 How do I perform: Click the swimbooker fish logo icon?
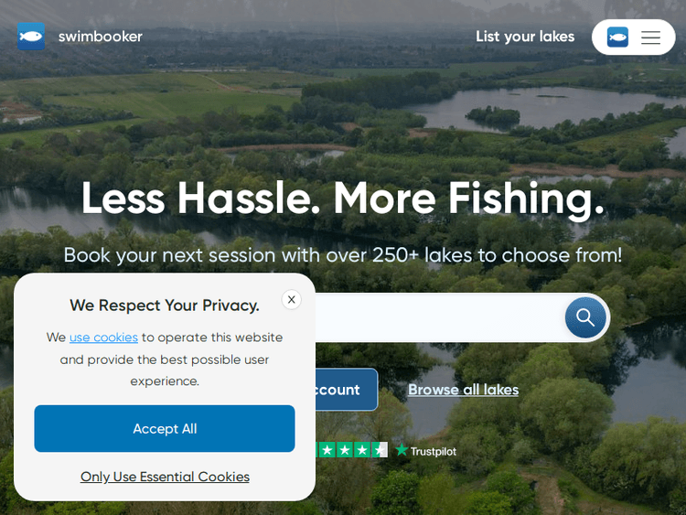point(31,37)
